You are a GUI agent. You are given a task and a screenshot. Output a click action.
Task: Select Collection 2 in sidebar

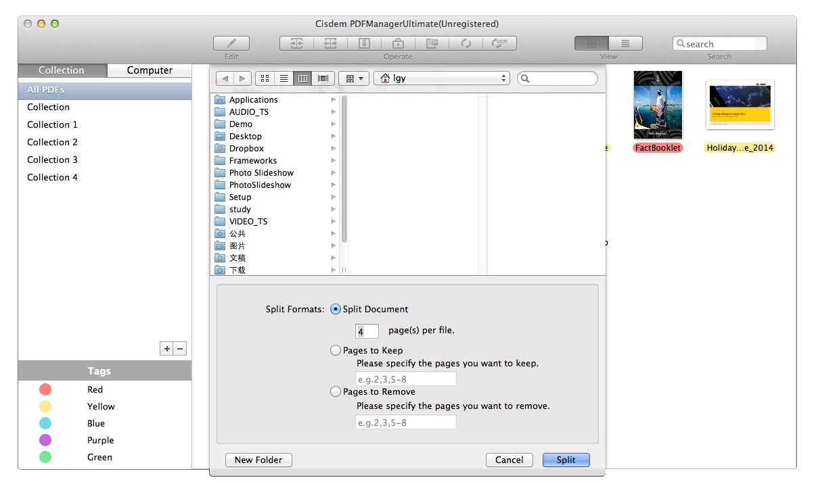pos(105,143)
